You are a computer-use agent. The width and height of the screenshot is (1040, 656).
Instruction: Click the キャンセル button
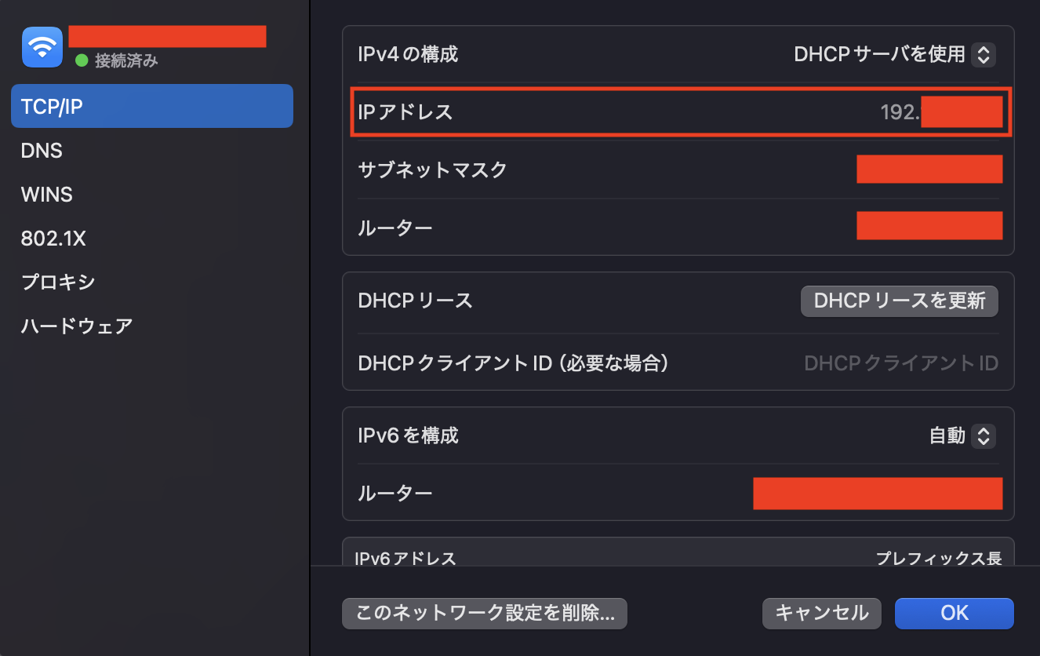[821, 614]
